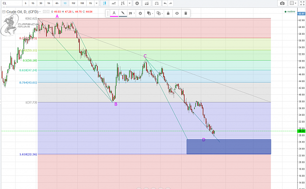Hide the selected drawing with eye icon
This screenshot has height=189, width=306.
(x=177, y=13)
